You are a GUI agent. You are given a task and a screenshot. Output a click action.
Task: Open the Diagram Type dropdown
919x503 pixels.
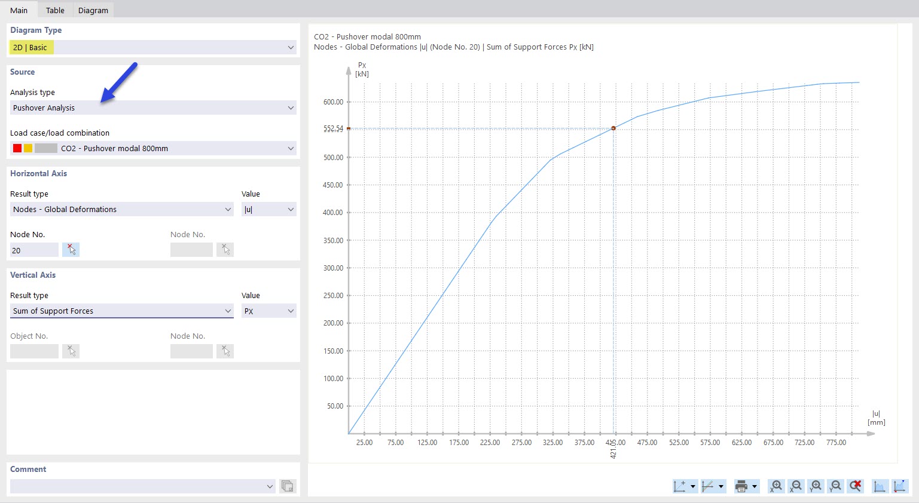[153, 47]
